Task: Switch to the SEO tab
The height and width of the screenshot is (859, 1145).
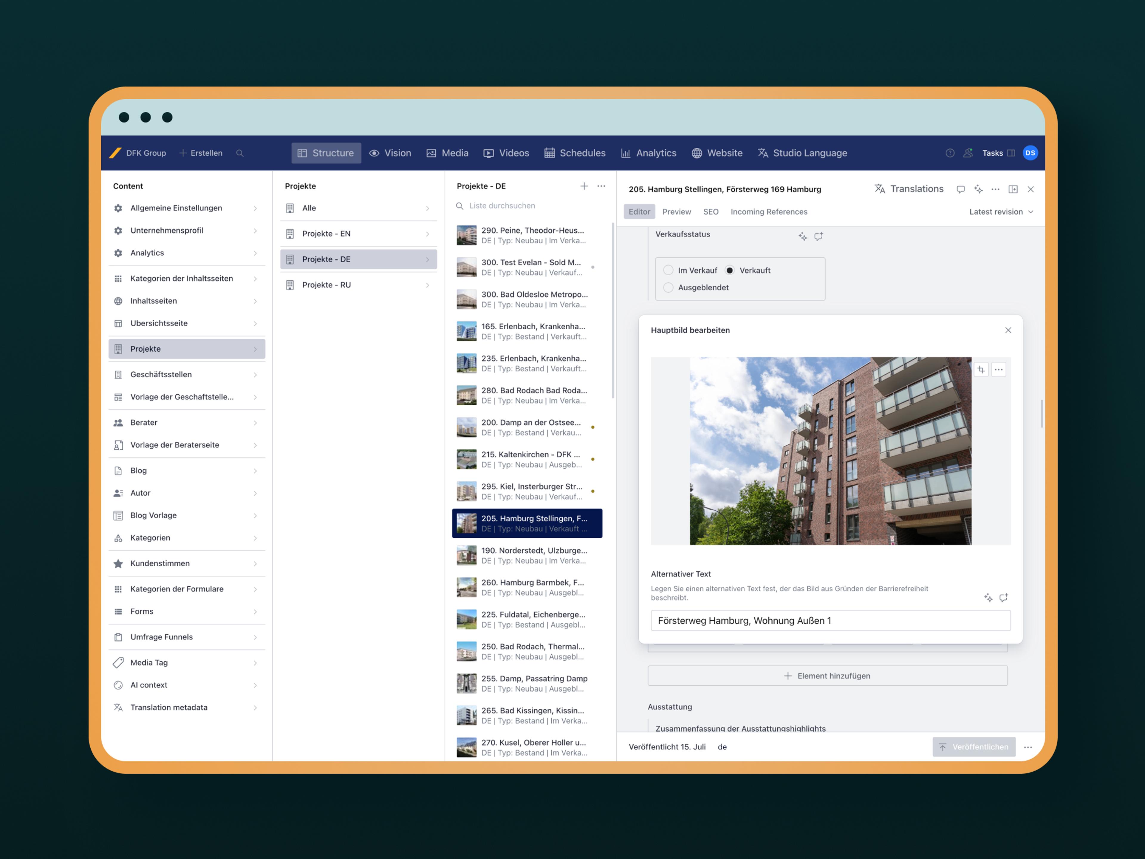Action: (710, 212)
